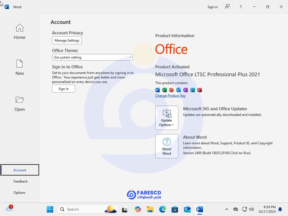The height and width of the screenshot is (216, 288).
Task: Open Task View on the taskbar
Action: pyautogui.click(x=125, y=209)
